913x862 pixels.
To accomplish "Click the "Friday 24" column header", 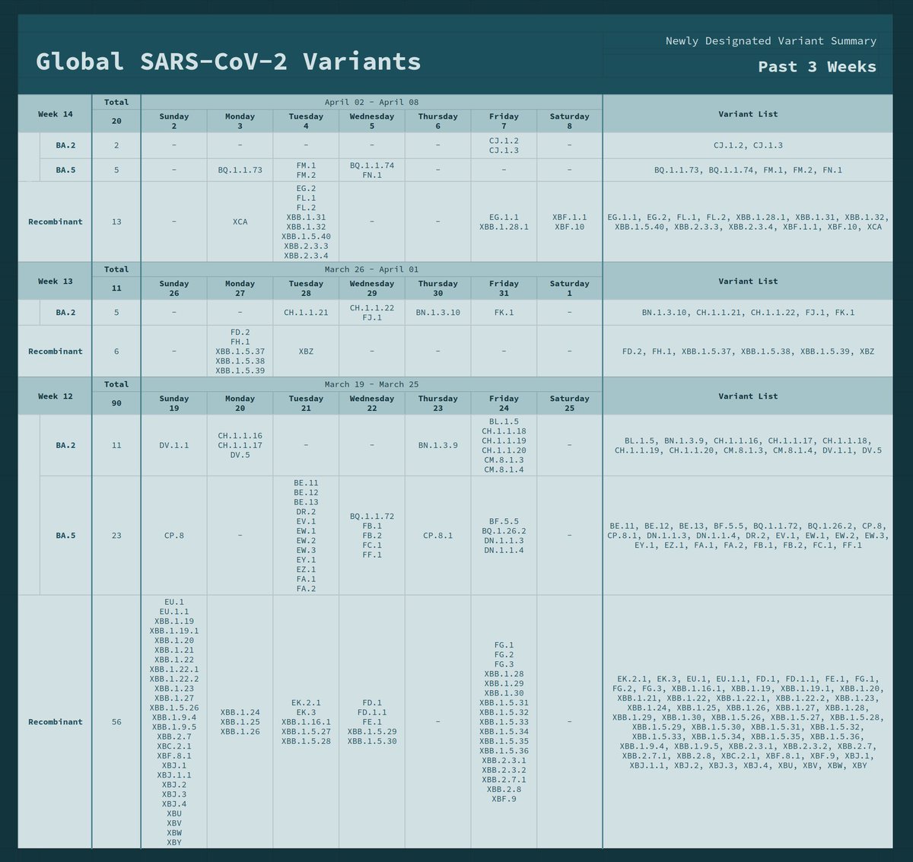I will pos(504,403).
